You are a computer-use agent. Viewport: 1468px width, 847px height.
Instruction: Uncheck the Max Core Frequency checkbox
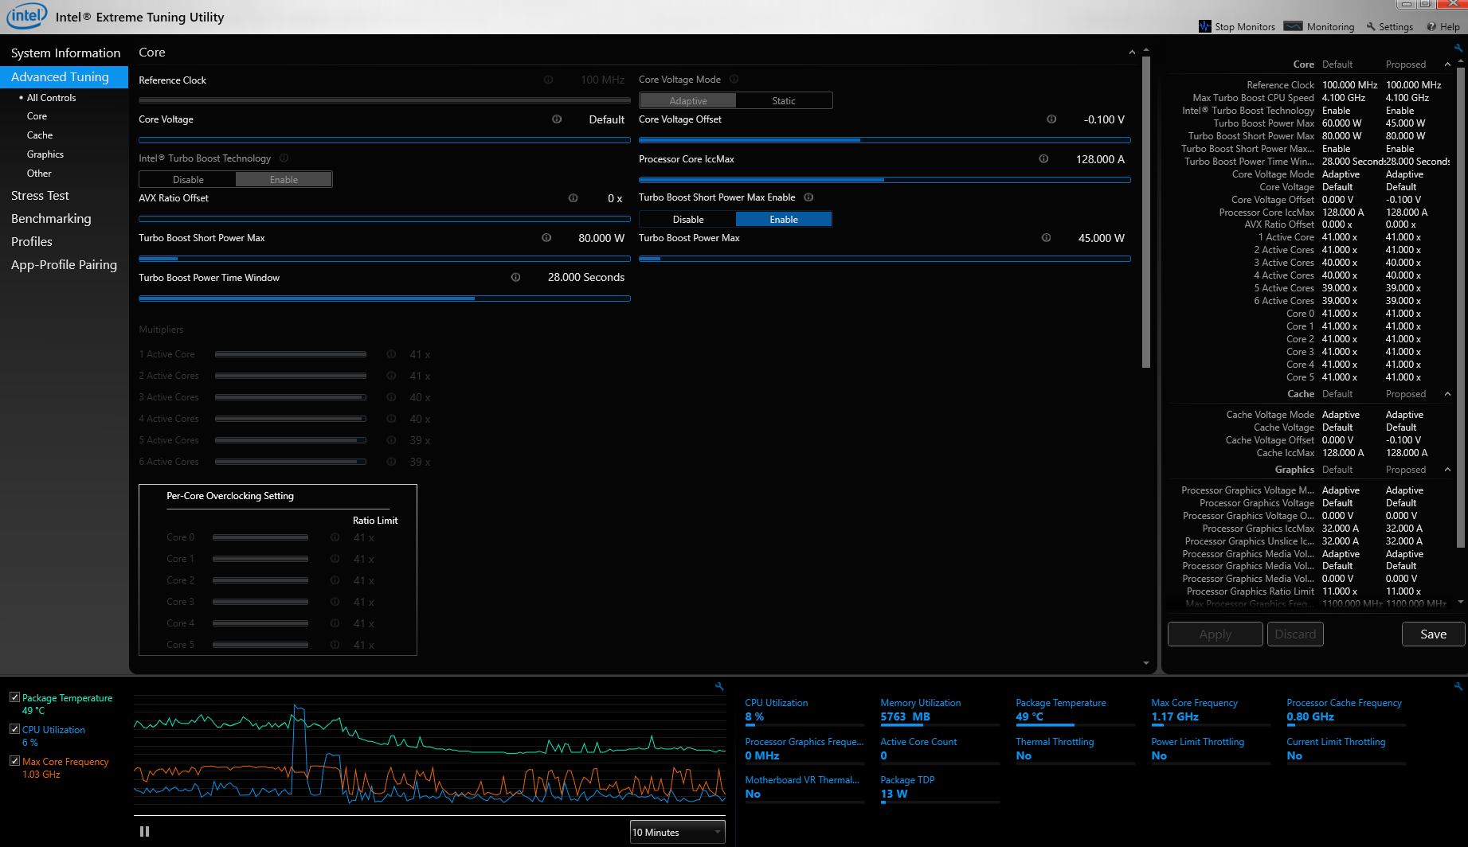[x=14, y=761]
